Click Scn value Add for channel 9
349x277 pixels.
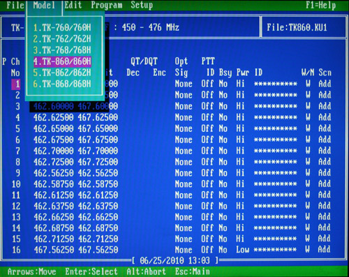(x=325, y=173)
